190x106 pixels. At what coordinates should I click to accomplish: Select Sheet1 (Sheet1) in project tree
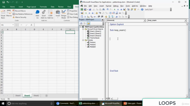(95, 31)
